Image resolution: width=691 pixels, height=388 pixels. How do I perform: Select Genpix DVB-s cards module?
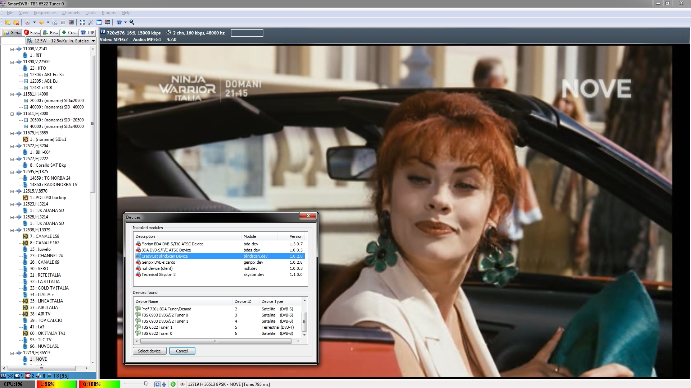(220, 262)
